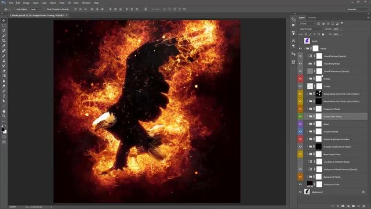Click the create new layer icon
Screen dimensions: 371x209
click(x=358, y=206)
